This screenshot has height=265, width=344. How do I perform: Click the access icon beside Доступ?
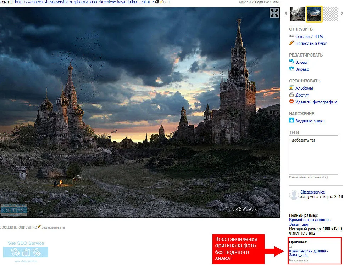292,94
